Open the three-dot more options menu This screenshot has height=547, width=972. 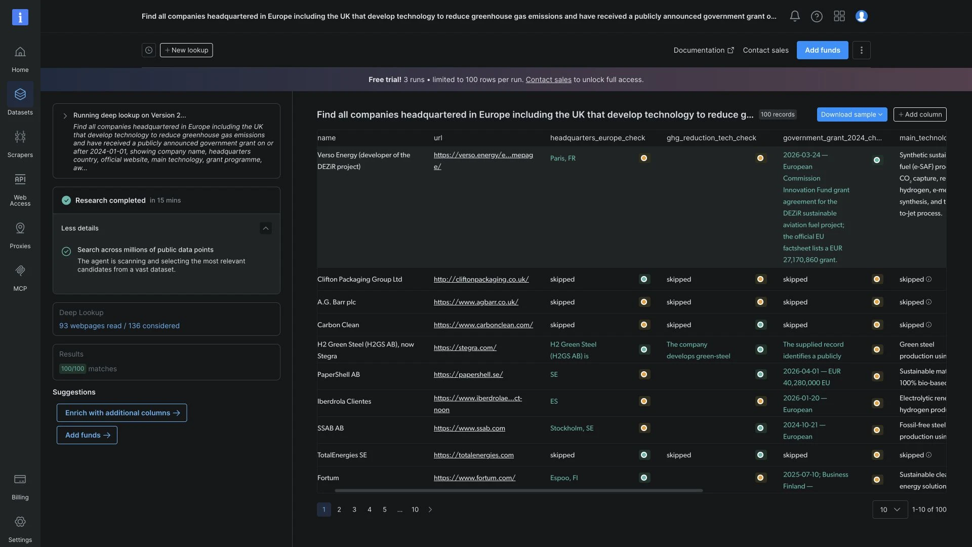point(862,50)
